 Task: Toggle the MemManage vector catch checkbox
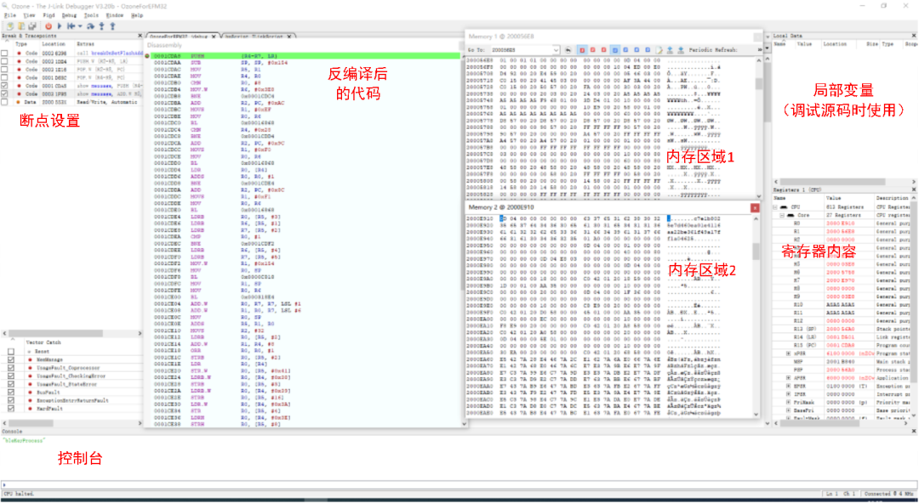pos(11,359)
